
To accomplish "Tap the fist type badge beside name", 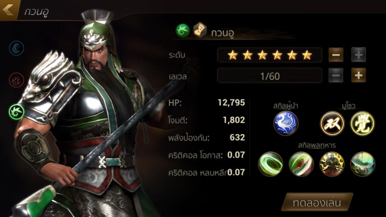I will [x=200, y=30].
